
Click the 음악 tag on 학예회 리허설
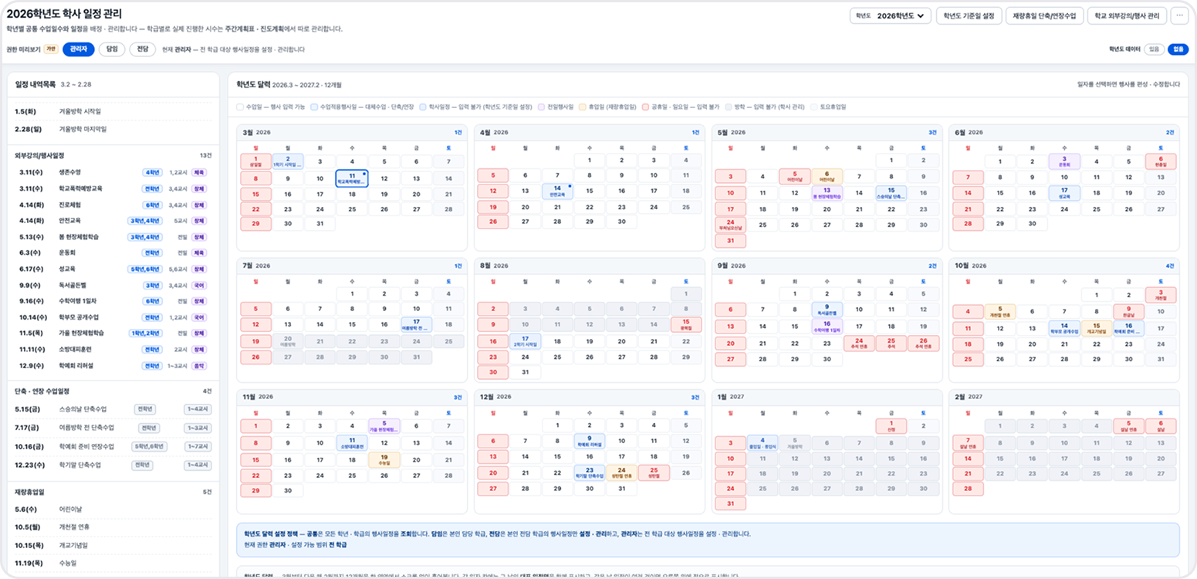pos(199,366)
